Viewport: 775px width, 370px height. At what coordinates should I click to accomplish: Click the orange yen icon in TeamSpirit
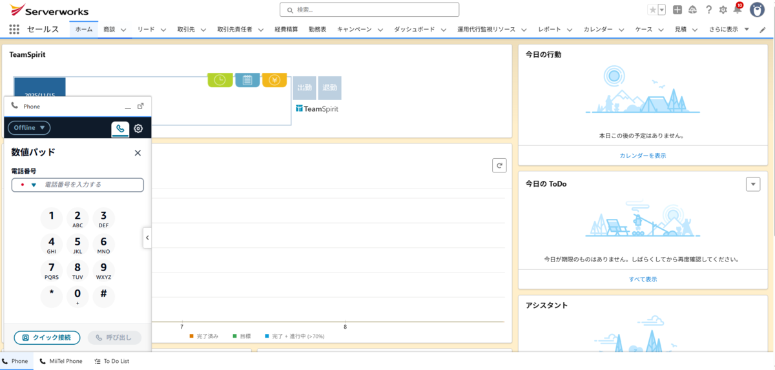(x=274, y=79)
